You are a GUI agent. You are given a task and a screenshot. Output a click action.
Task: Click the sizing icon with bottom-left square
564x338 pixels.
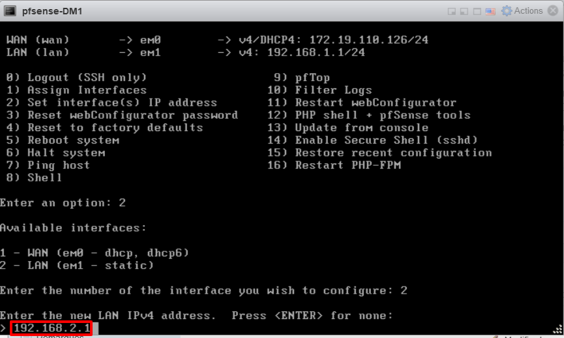464,11
